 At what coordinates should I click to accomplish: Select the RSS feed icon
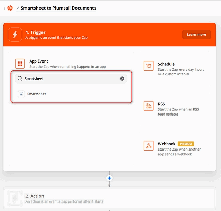(x=149, y=106)
